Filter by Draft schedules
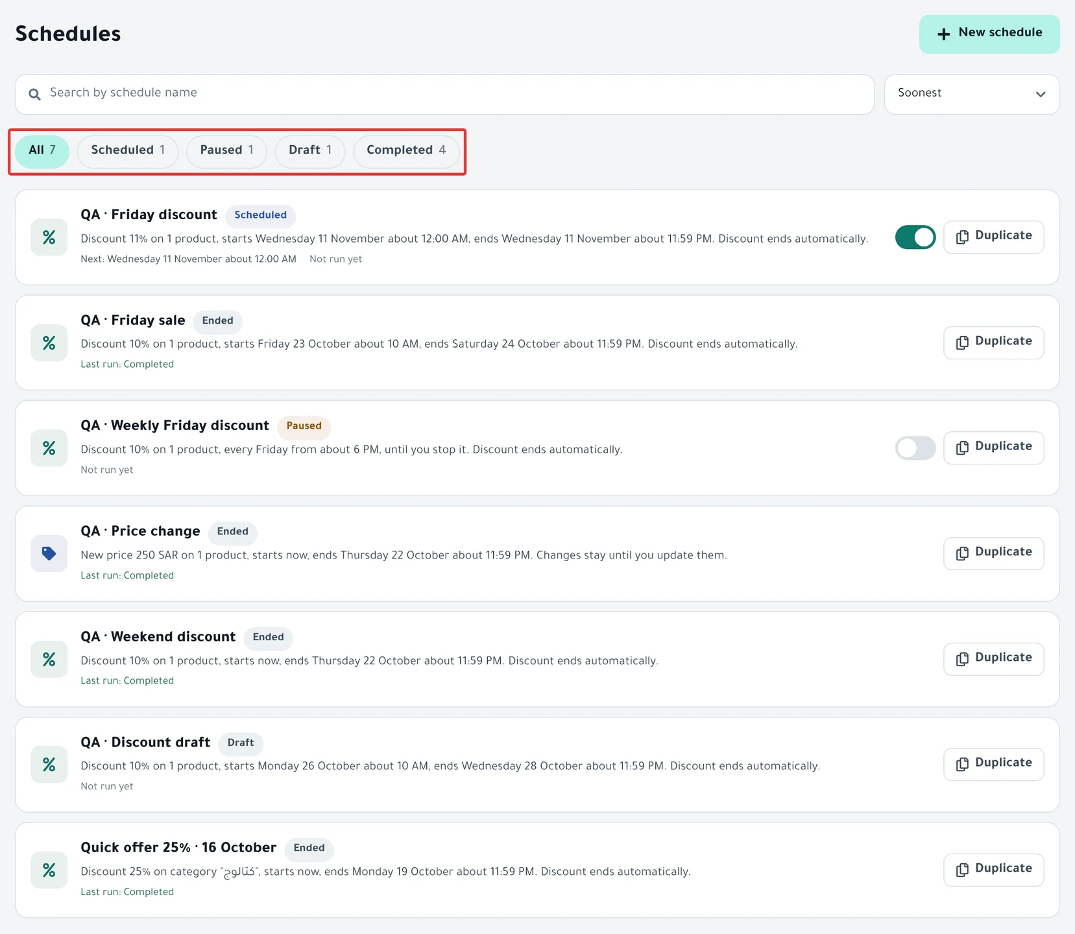Image resolution: width=1075 pixels, height=934 pixels. (310, 152)
